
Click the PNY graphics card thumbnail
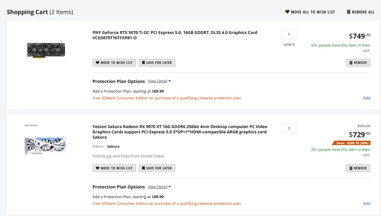46,51
